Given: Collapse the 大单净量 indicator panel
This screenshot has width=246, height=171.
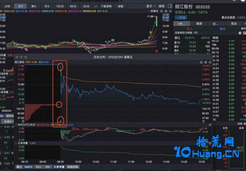Looking at the screenshot, I should pyautogui.click(x=16, y=143).
